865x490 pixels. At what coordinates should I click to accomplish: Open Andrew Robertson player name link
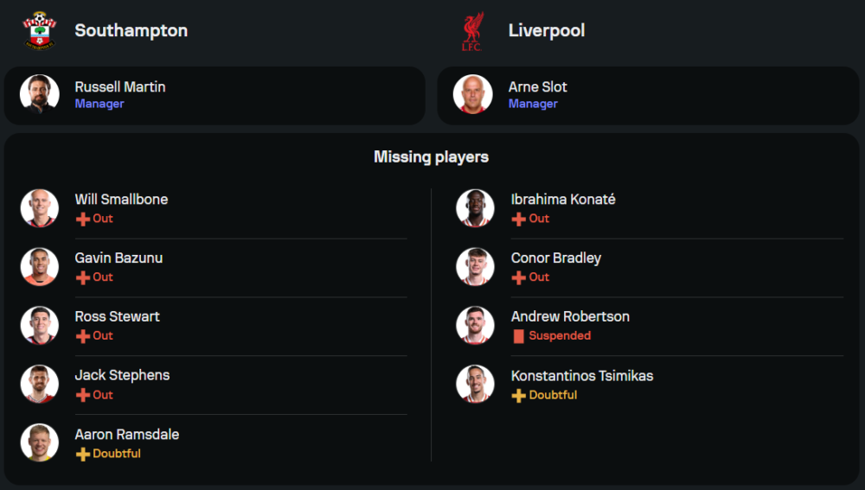click(x=570, y=316)
